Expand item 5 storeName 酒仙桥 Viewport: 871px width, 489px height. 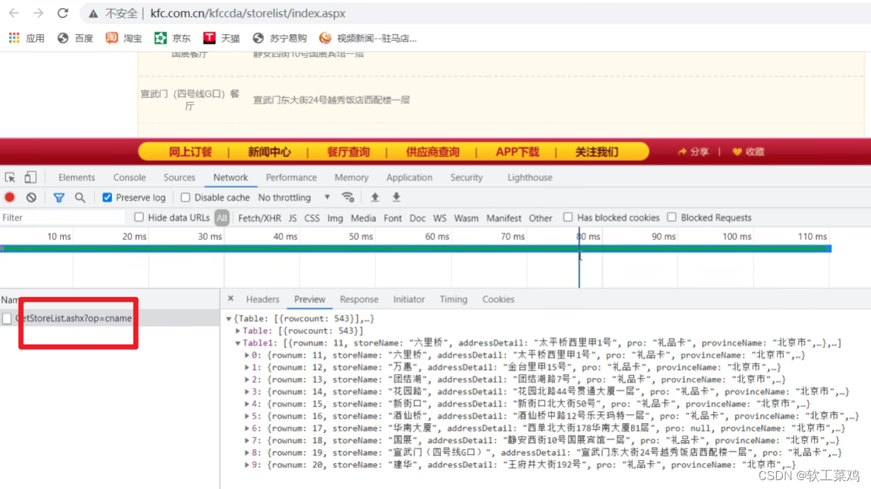pyautogui.click(x=247, y=416)
